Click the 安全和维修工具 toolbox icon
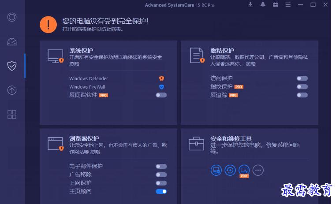 196,144
